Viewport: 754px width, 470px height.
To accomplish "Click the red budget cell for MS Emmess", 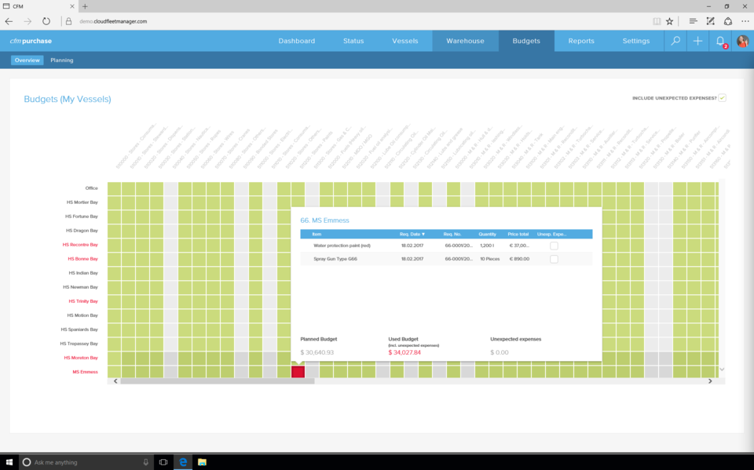I will click(x=298, y=372).
